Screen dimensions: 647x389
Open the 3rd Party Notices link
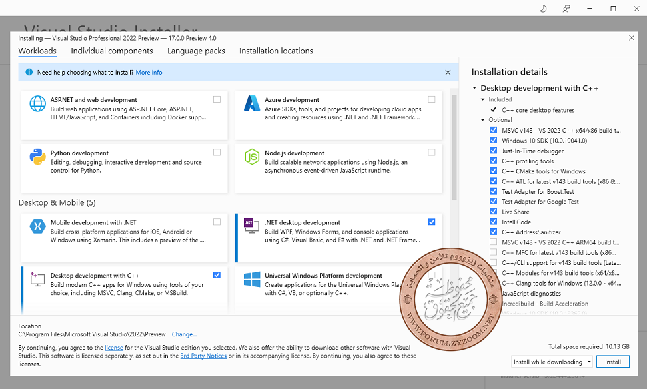click(x=203, y=356)
